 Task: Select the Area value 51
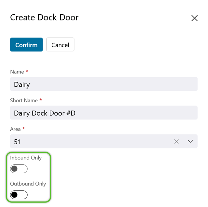point(18,142)
